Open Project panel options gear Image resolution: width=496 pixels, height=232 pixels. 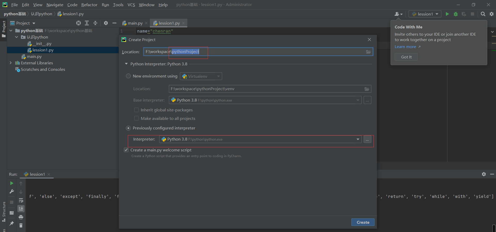[x=106, y=23]
